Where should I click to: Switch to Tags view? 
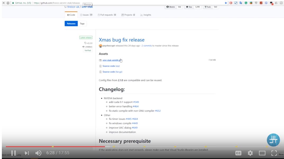coord(82,24)
